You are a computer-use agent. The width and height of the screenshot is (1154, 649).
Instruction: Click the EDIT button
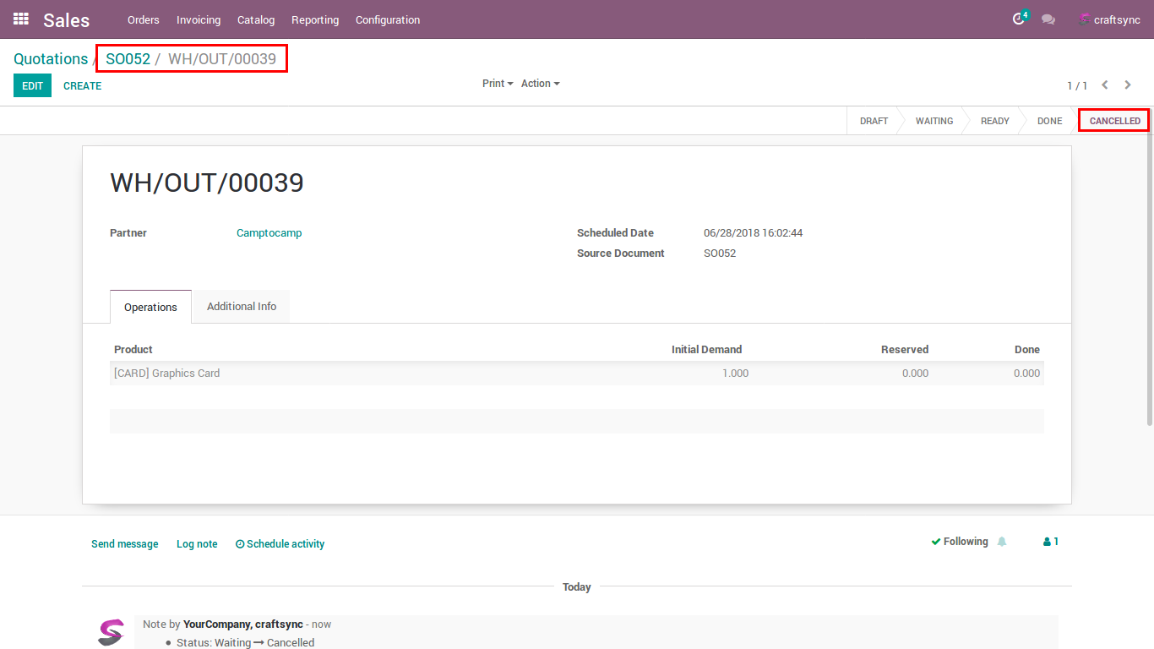point(32,85)
